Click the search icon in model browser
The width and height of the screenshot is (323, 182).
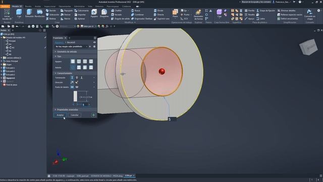(x=40, y=30)
